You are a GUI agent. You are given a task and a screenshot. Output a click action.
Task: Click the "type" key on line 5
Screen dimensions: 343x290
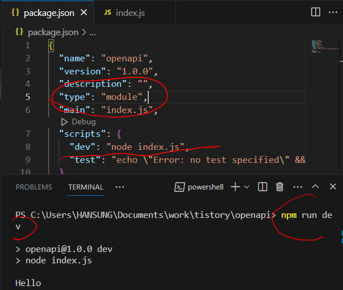tap(74, 97)
